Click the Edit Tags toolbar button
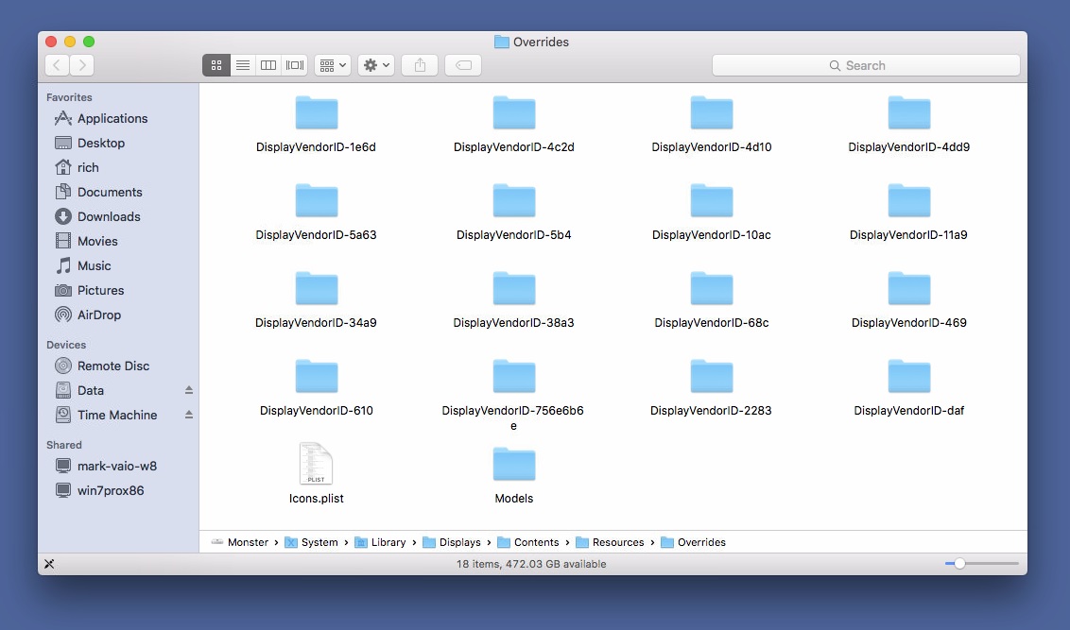Viewport: 1070px width, 630px height. click(463, 65)
